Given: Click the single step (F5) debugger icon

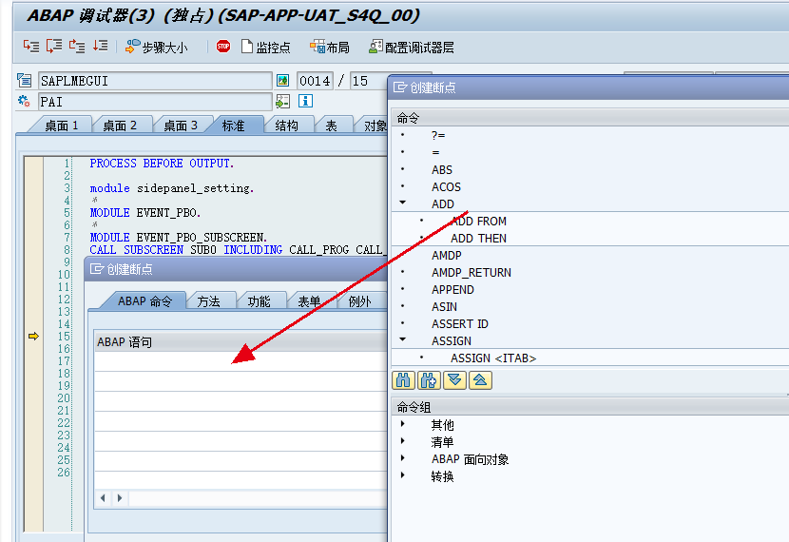Looking at the screenshot, I should pos(31,47).
